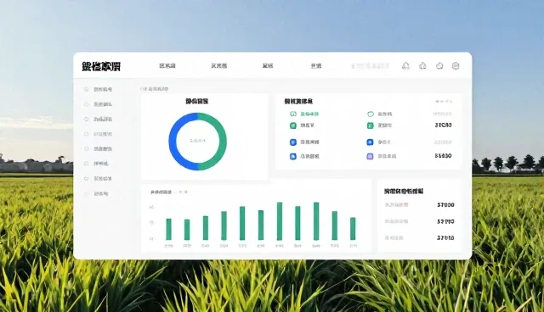Click the title of the lower-right statistics card
Screen dimensions: 544x312
[404, 192]
